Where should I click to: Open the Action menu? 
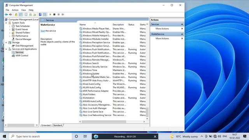15,10
